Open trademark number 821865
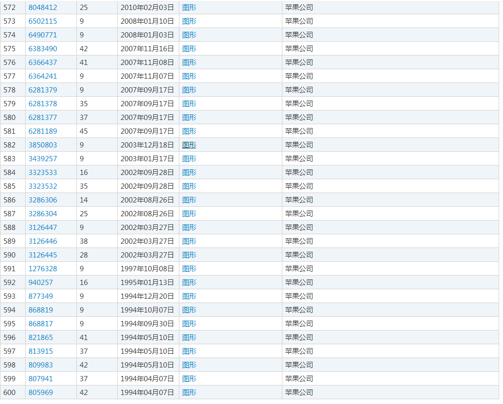503x404 pixels. [x=41, y=338]
